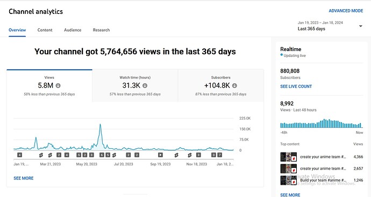The width and height of the screenshot is (371, 197).
Task: Click the Top content heading
Action: (290, 144)
